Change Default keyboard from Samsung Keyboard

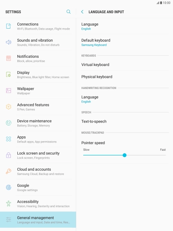tap(124, 43)
